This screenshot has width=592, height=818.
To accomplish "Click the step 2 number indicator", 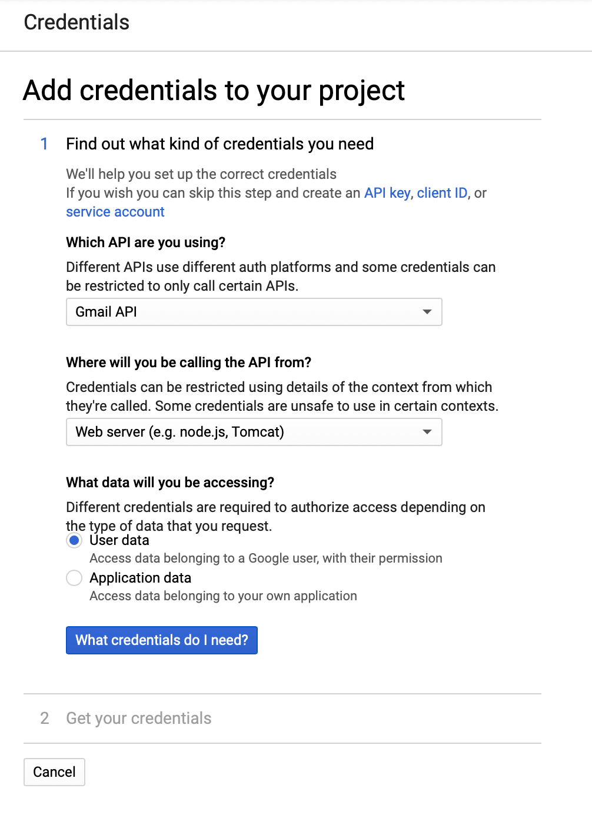I will coord(44,718).
